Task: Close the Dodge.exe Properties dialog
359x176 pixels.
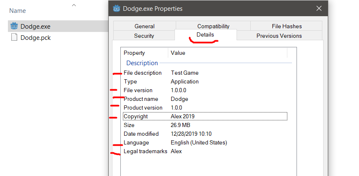Action: tap(319, 9)
